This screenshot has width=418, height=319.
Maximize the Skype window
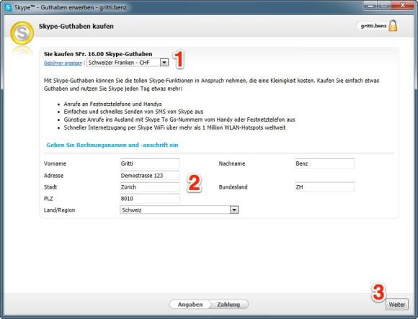385,6
